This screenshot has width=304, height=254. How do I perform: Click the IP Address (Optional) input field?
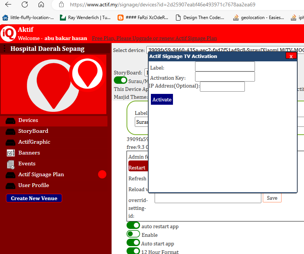[222, 86]
